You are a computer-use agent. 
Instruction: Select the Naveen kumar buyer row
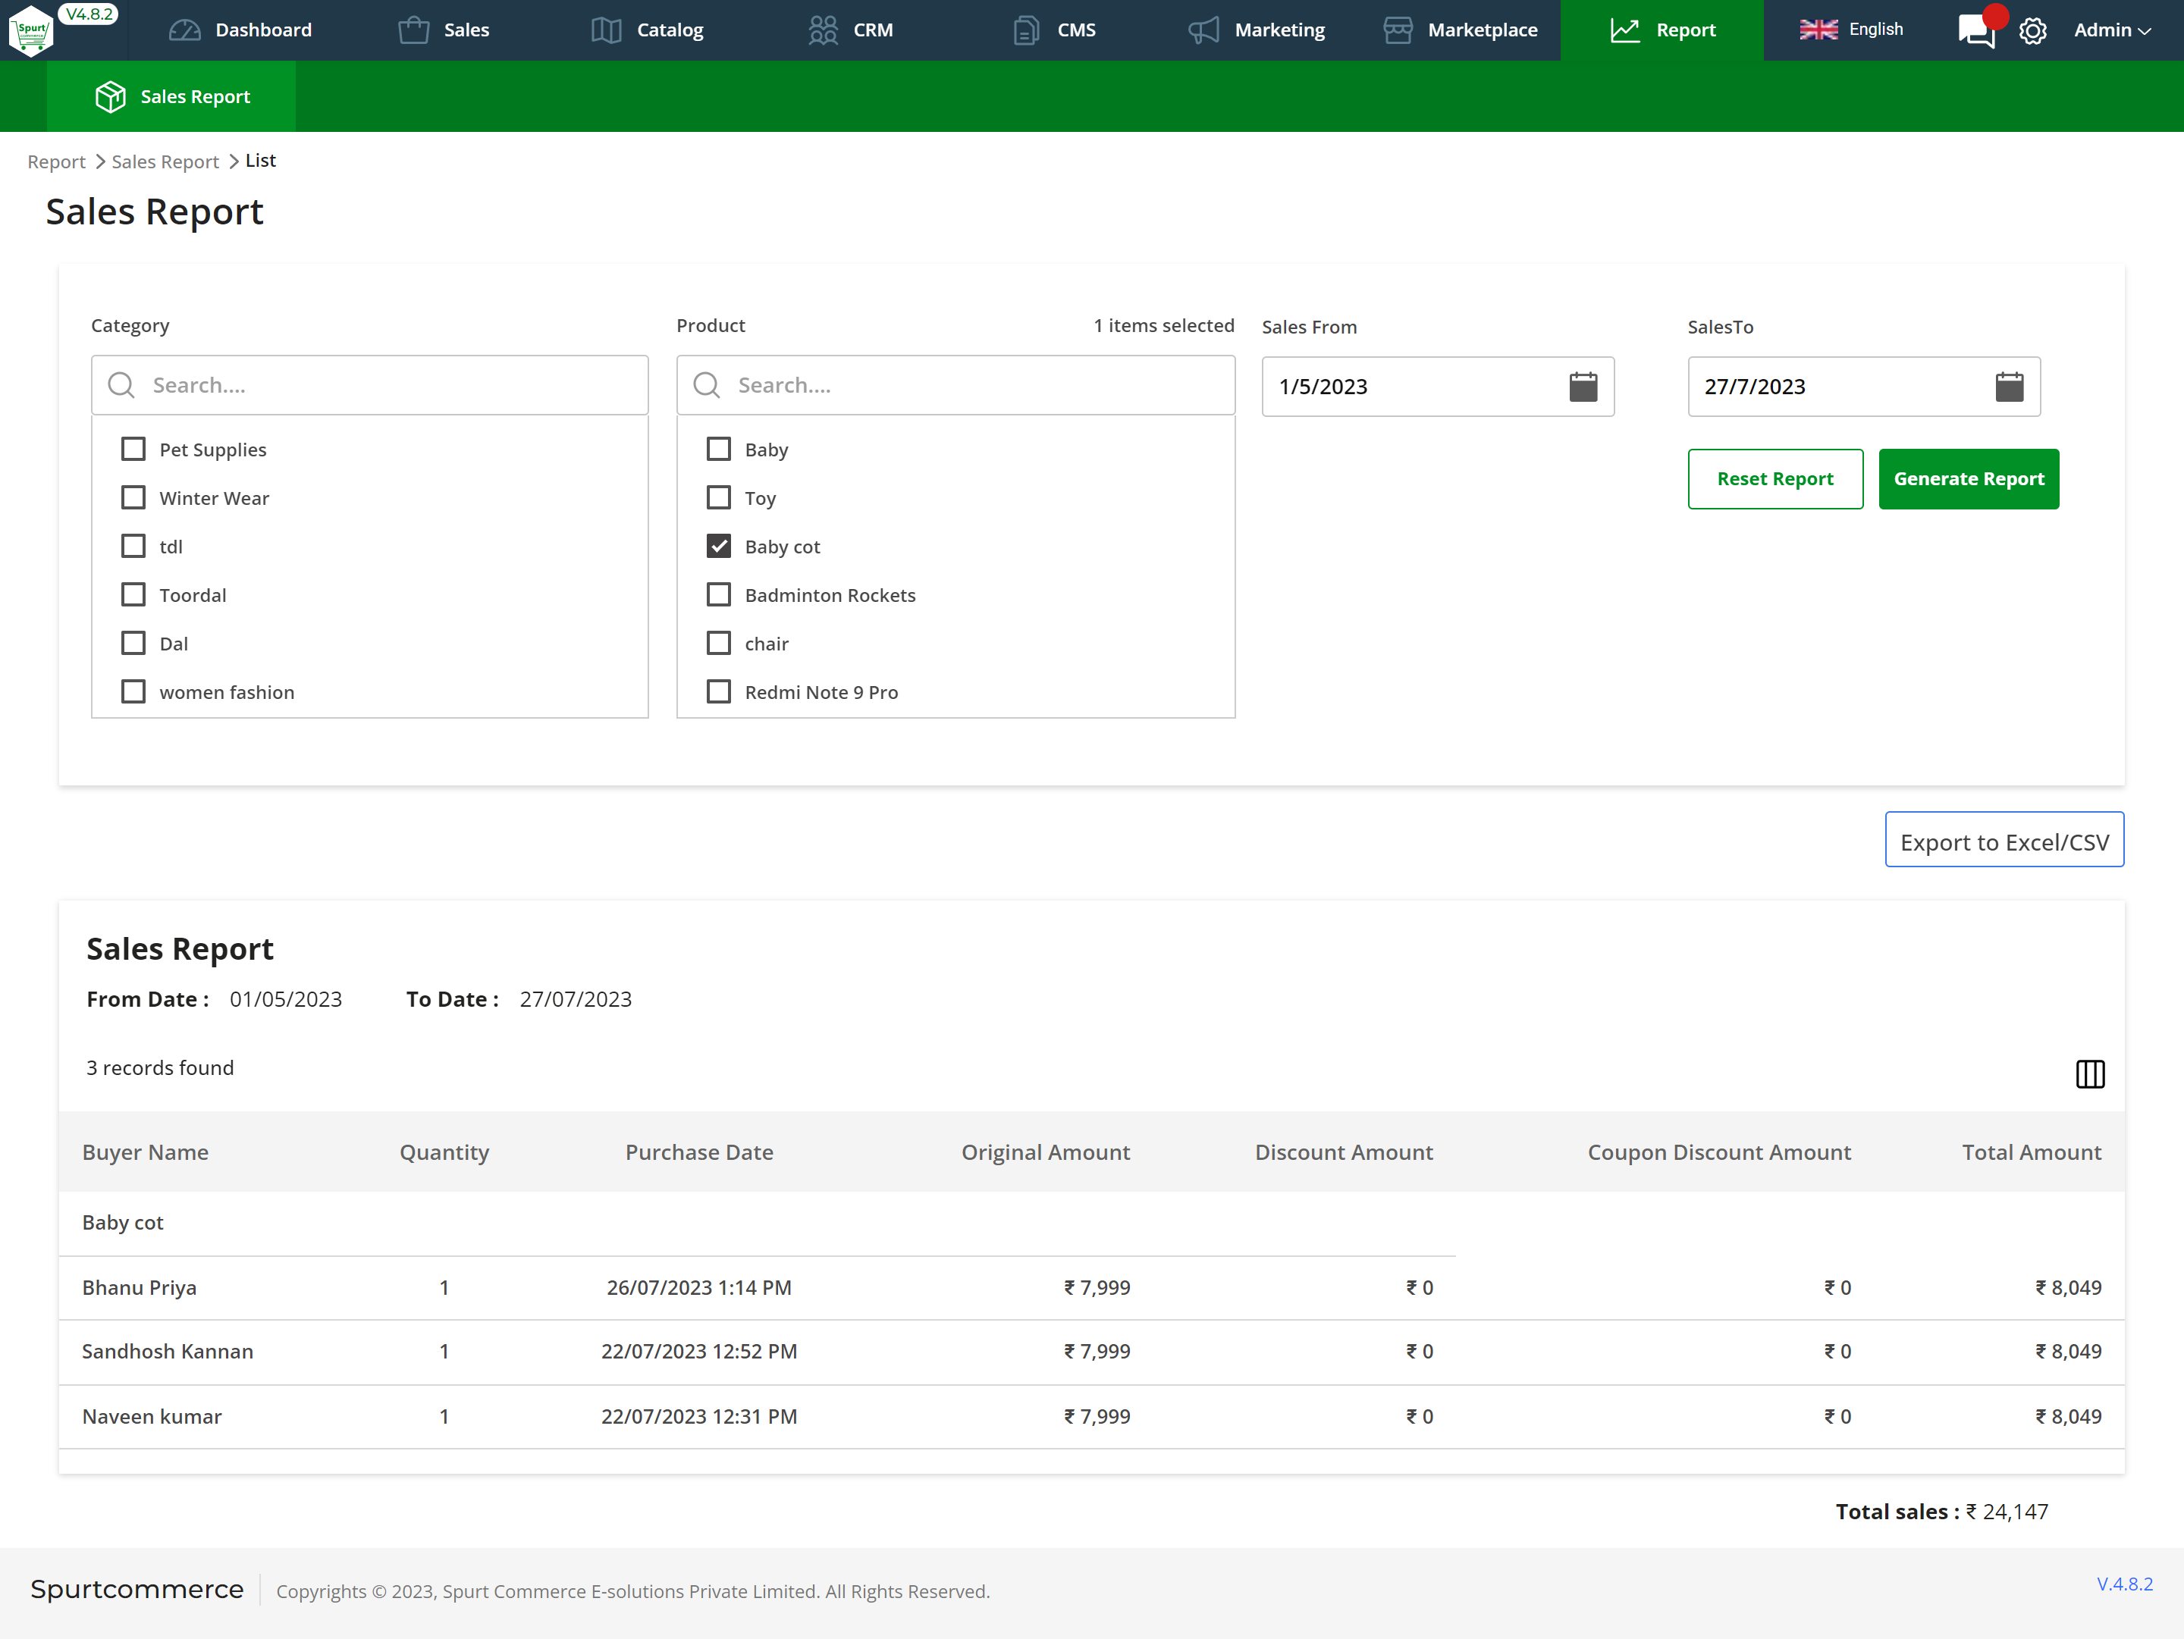coord(1092,1417)
